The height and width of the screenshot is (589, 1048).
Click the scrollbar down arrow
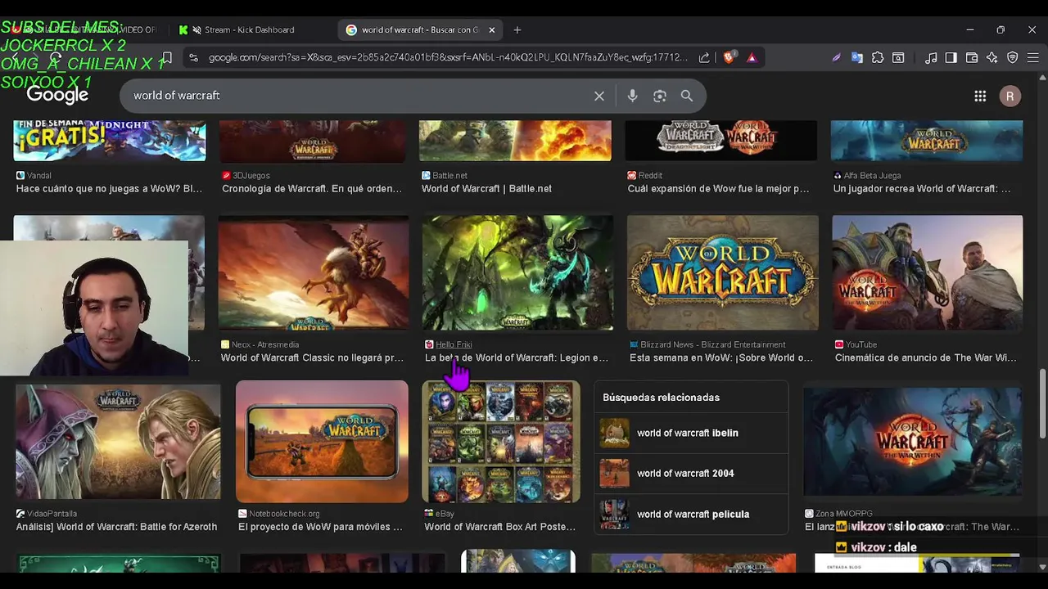1042,566
